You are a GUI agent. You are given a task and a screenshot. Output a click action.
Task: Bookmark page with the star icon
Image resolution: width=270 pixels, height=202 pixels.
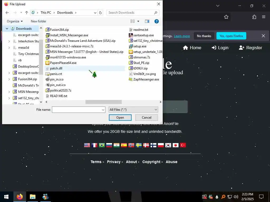[x=226, y=17]
